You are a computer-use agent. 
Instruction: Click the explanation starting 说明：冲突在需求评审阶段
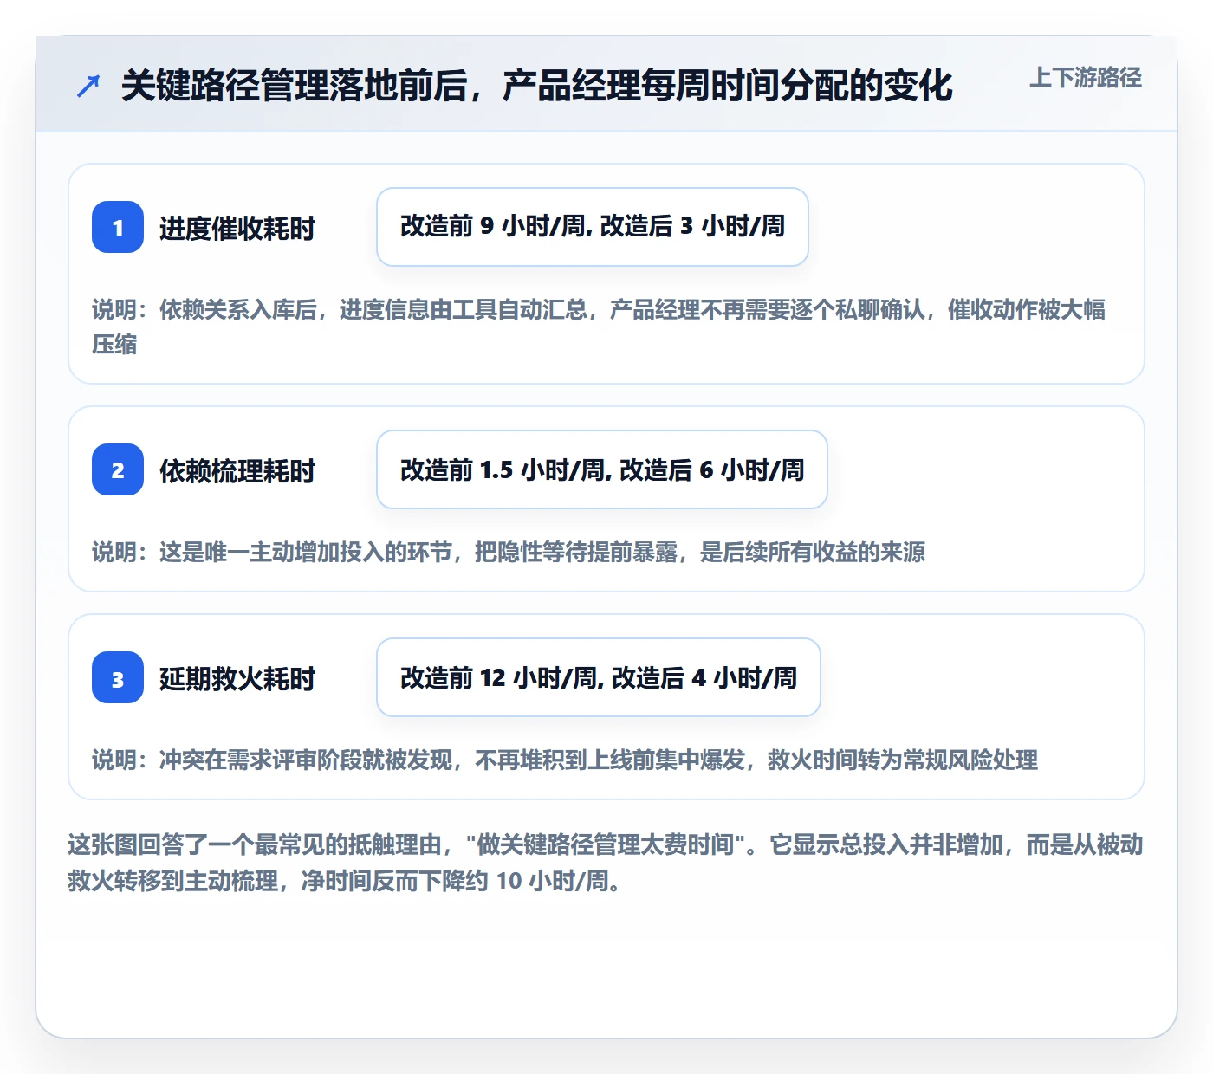coord(565,760)
